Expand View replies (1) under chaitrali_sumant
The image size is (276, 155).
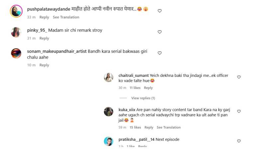point(143,98)
